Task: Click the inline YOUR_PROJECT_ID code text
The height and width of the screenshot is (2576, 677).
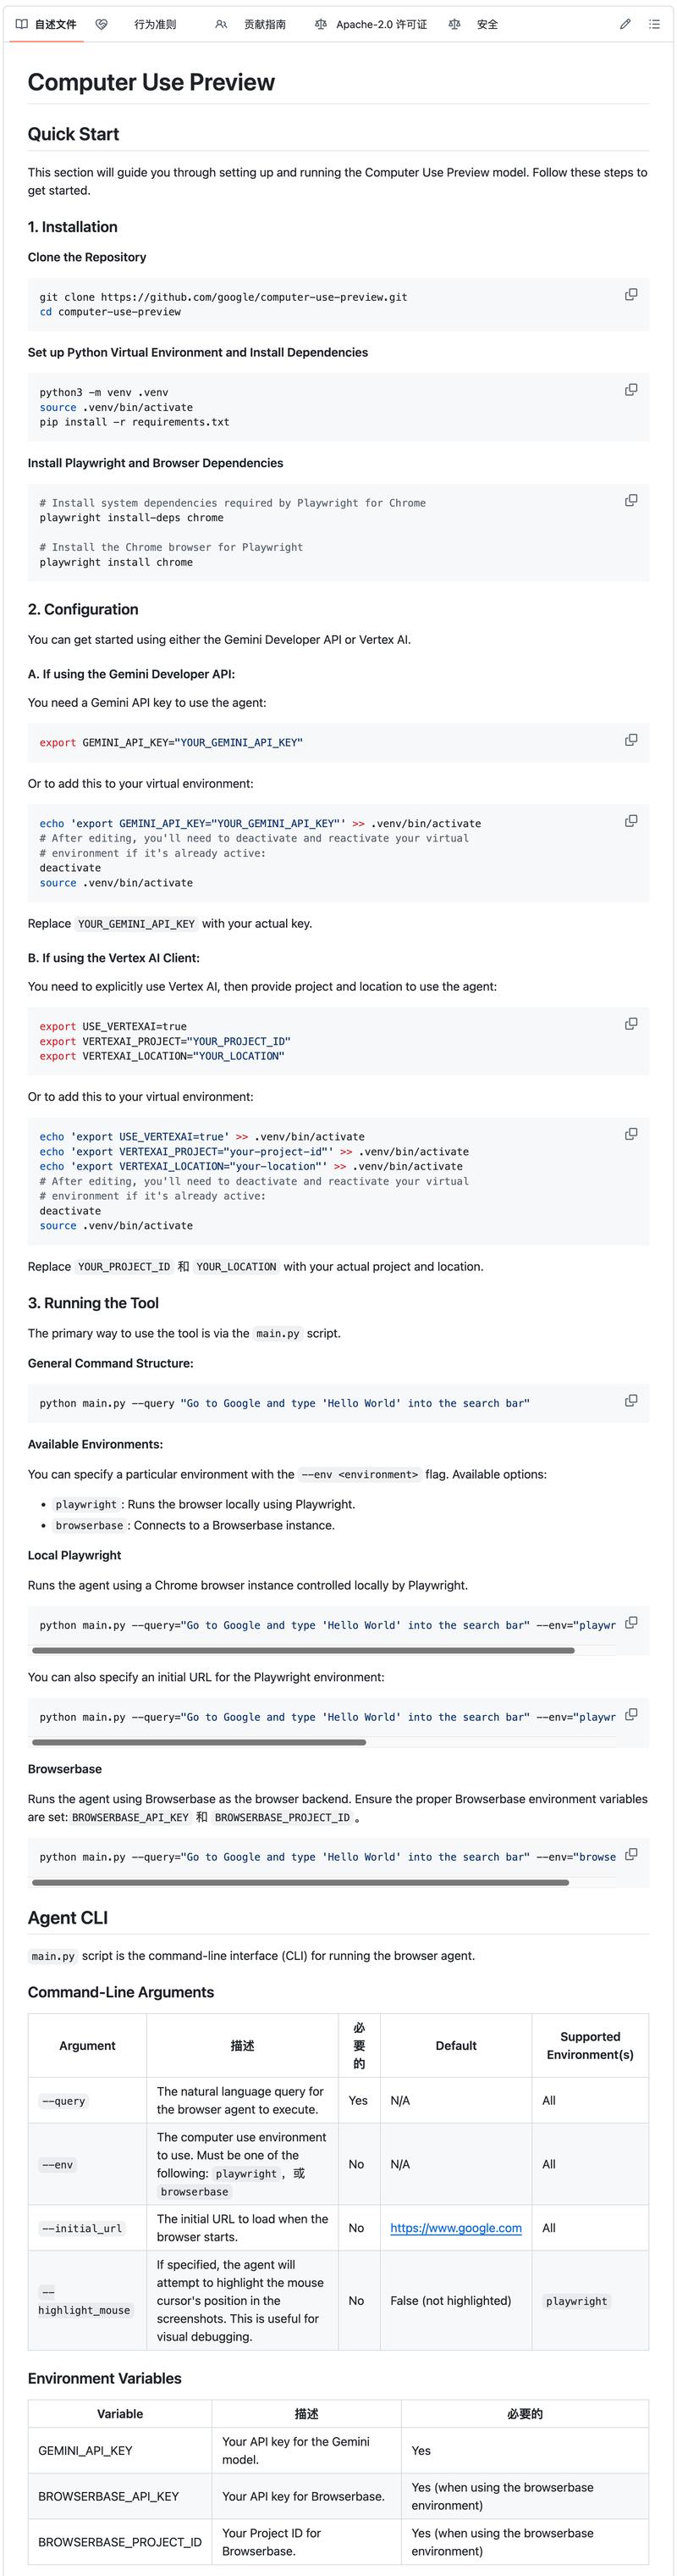Action: point(124,1266)
